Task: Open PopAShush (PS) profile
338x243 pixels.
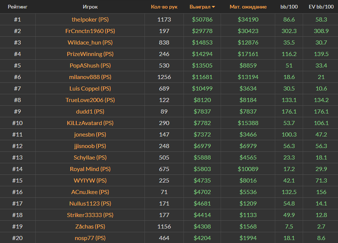Action: click(90, 66)
